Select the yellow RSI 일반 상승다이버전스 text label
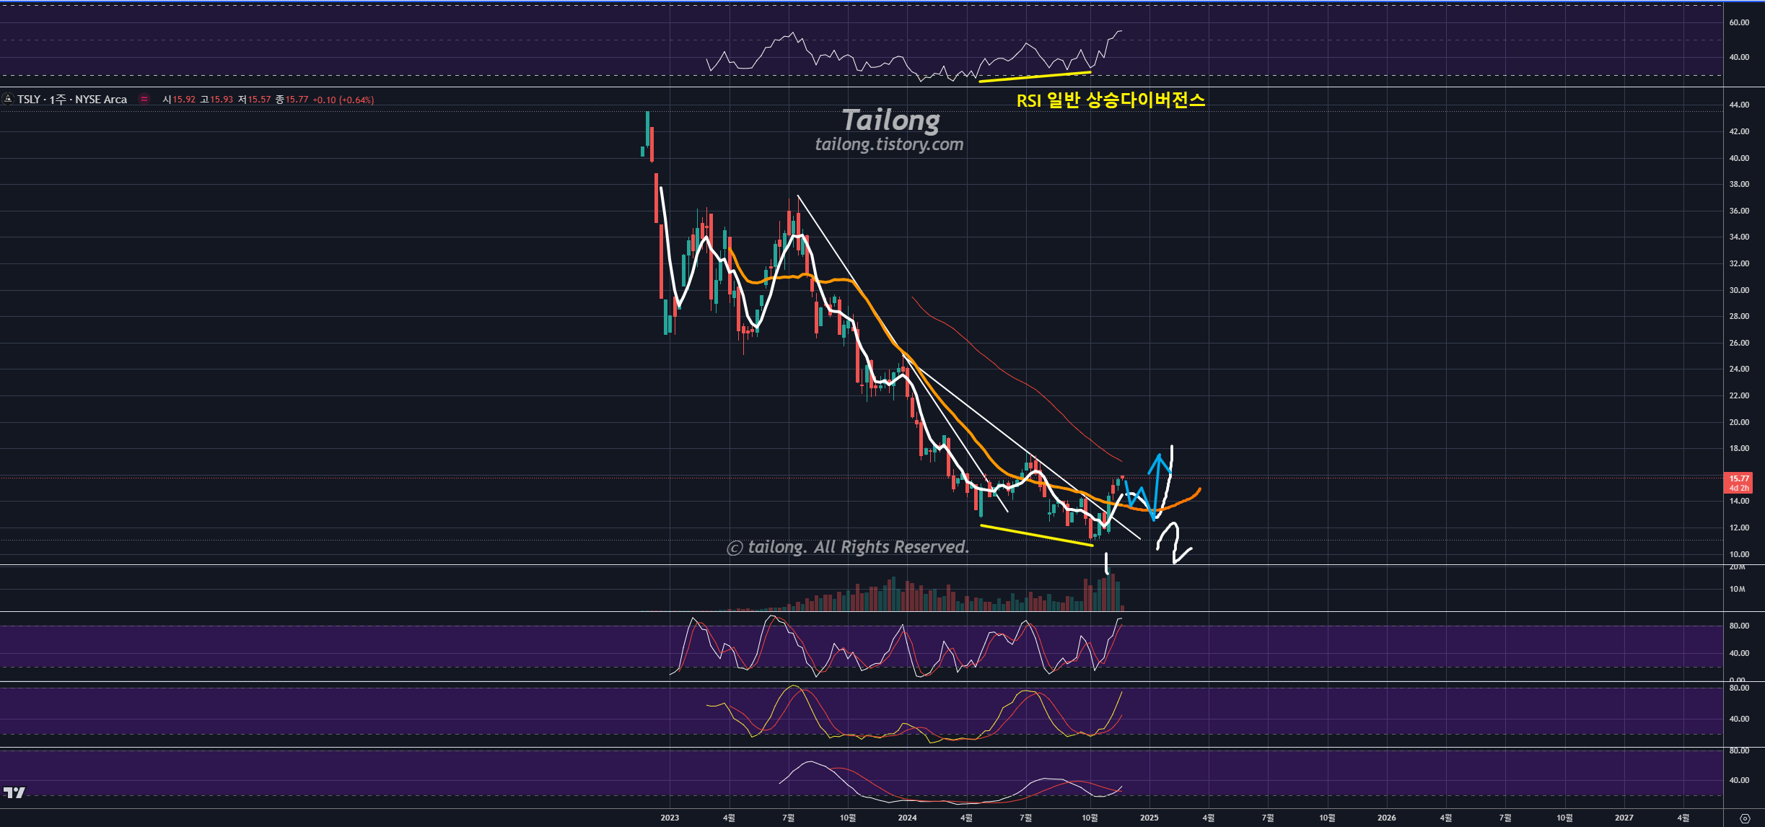 (x=1111, y=100)
